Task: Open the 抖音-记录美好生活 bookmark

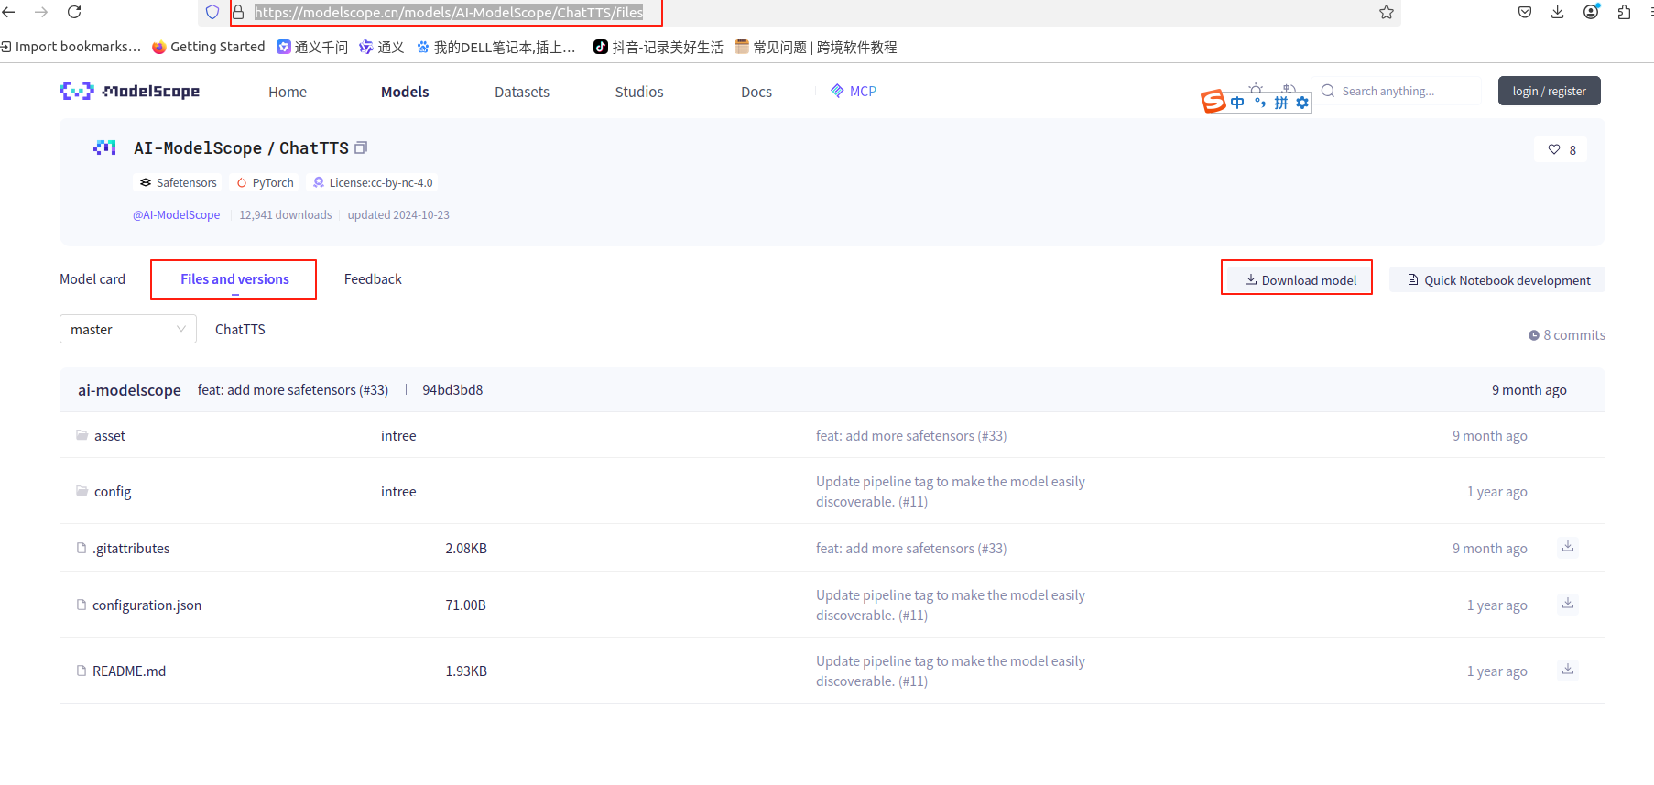Action: 658,47
